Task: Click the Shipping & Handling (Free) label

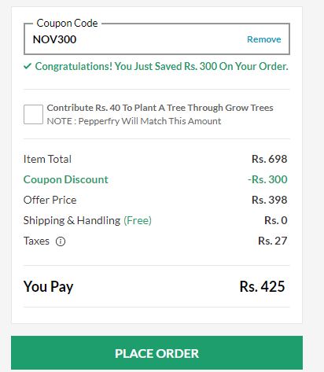Action: (x=87, y=220)
